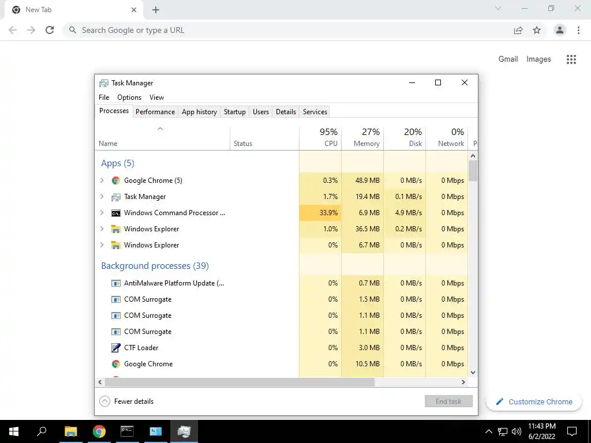Viewport: 591px width, 443px height.
Task: Click Customize Chrome button
Action: 534,401
